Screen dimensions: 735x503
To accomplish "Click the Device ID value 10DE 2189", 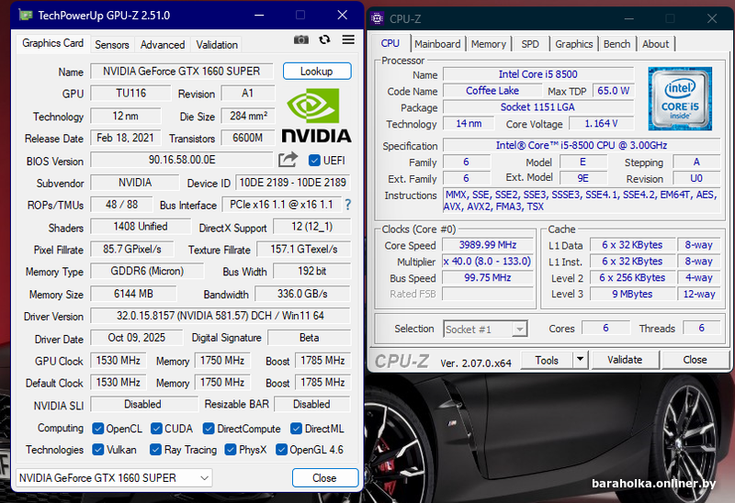I will coord(292,183).
